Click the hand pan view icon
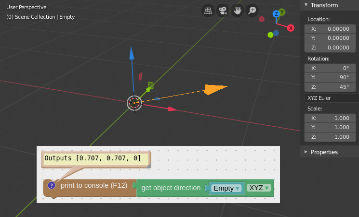Screen dimensions: 359x217 click(x=237, y=11)
